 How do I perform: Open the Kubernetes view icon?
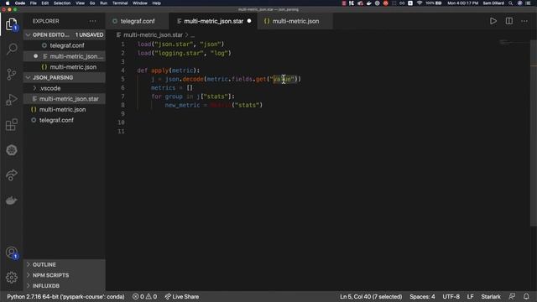pos(11,150)
